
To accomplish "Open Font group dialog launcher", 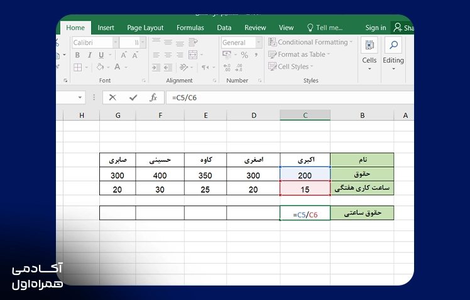I will 144,80.
